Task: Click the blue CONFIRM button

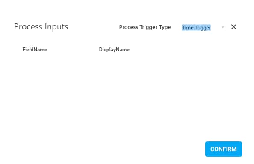Action: (x=223, y=149)
